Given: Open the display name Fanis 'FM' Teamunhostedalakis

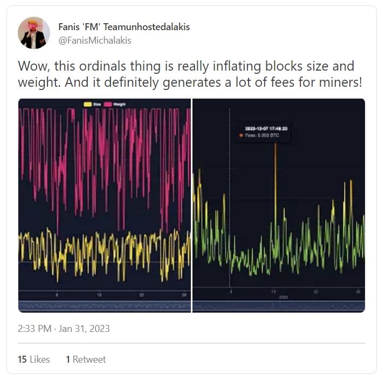Looking at the screenshot, I should point(124,27).
